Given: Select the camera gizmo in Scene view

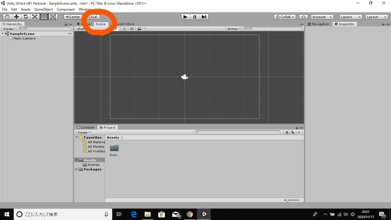Looking at the screenshot, I should (x=185, y=77).
